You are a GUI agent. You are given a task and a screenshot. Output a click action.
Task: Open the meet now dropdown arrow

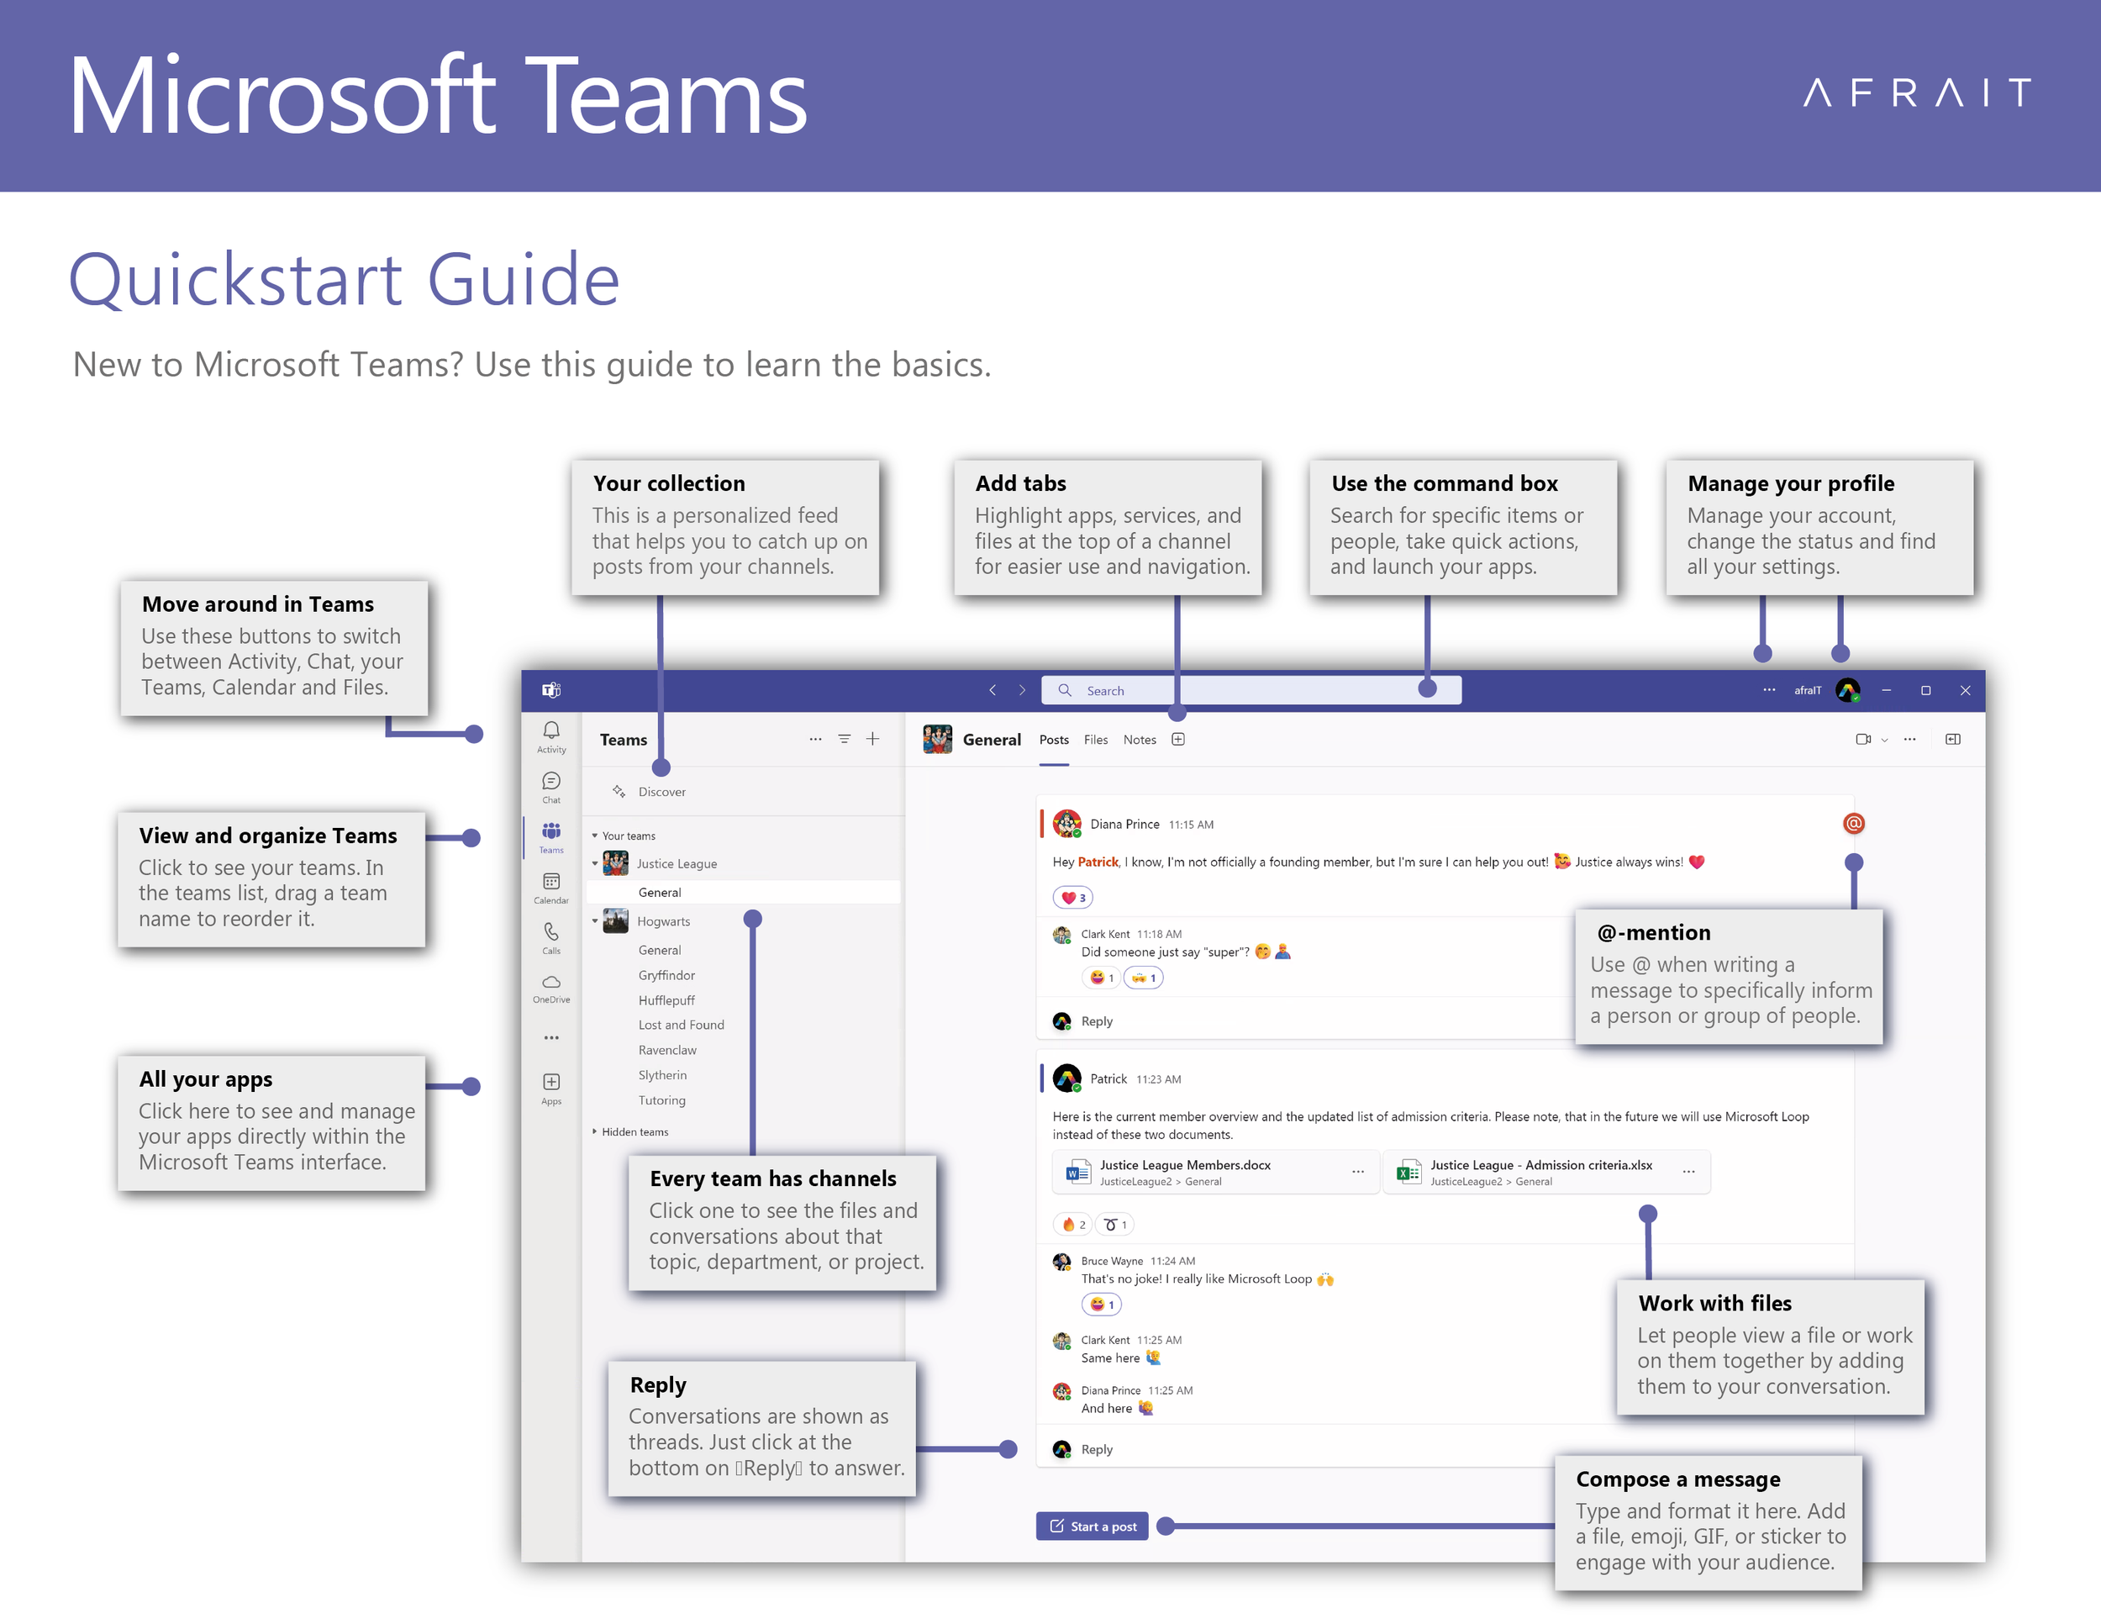pos(1884,740)
